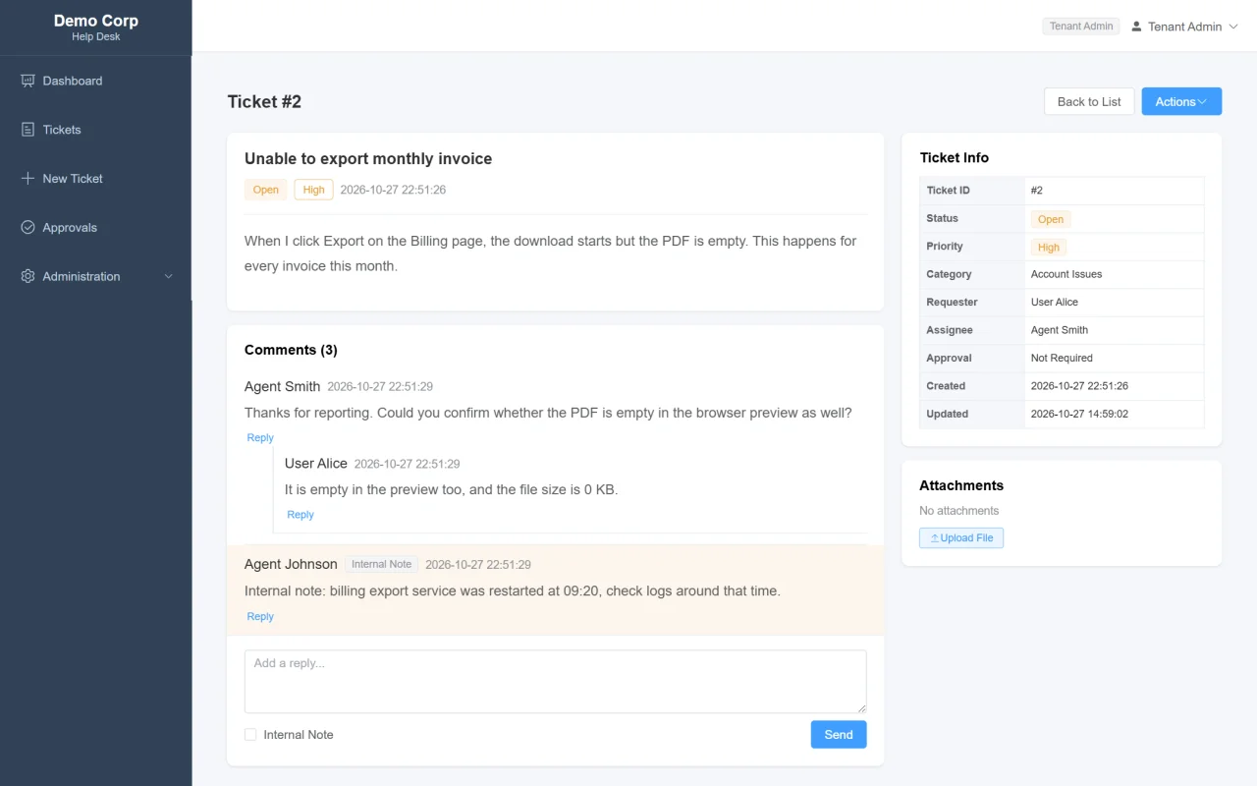
Task: Click the No attachments text
Action: (958, 511)
